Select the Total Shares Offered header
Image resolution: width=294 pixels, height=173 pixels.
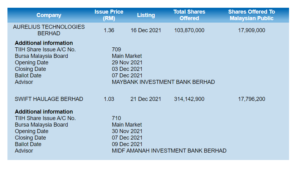(x=189, y=15)
